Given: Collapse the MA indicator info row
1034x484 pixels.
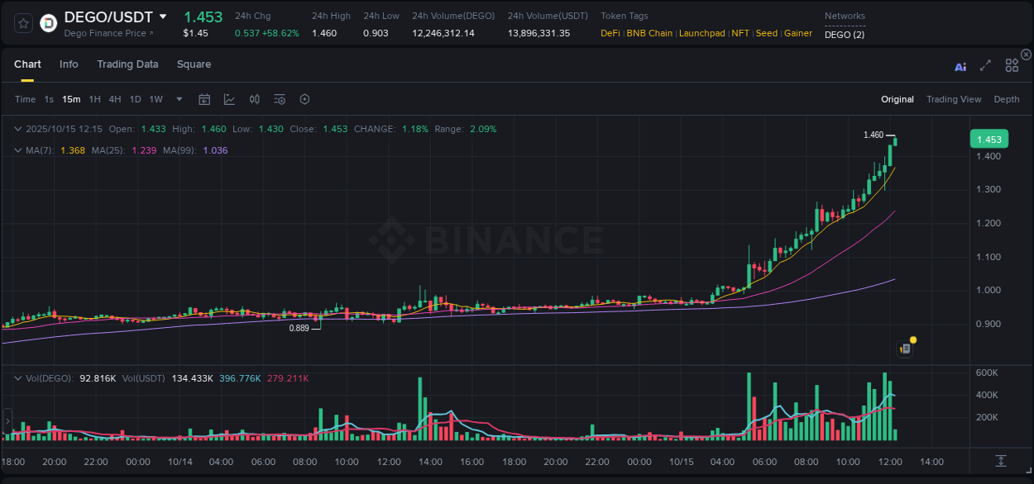Looking at the screenshot, I should tap(17, 151).
